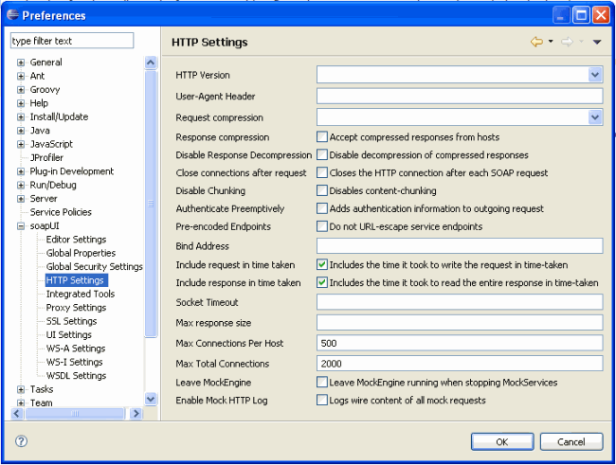Toggle Leave MockEngine running checkbox
The width and height of the screenshot is (616, 465).
point(322,382)
